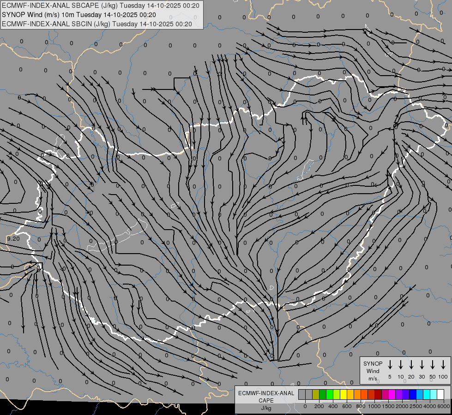Image resolution: width=452 pixels, height=415 pixels.
Task: Click the wind arrow above the 5 label
Action: tap(390, 364)
